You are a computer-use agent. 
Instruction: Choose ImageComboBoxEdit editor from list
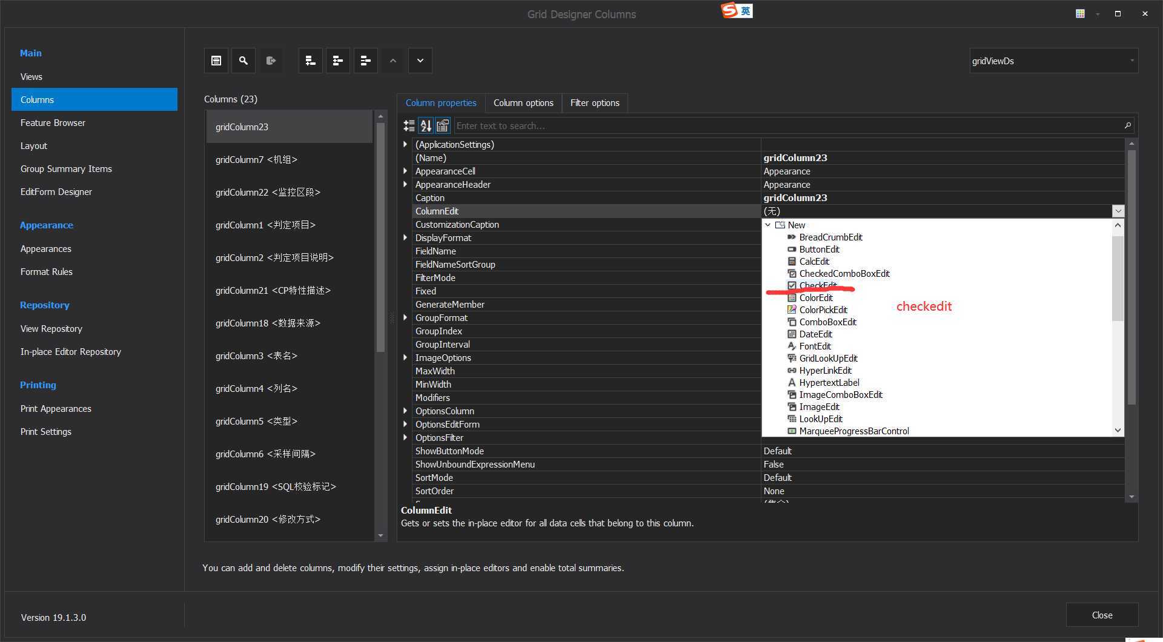(841, 395)
